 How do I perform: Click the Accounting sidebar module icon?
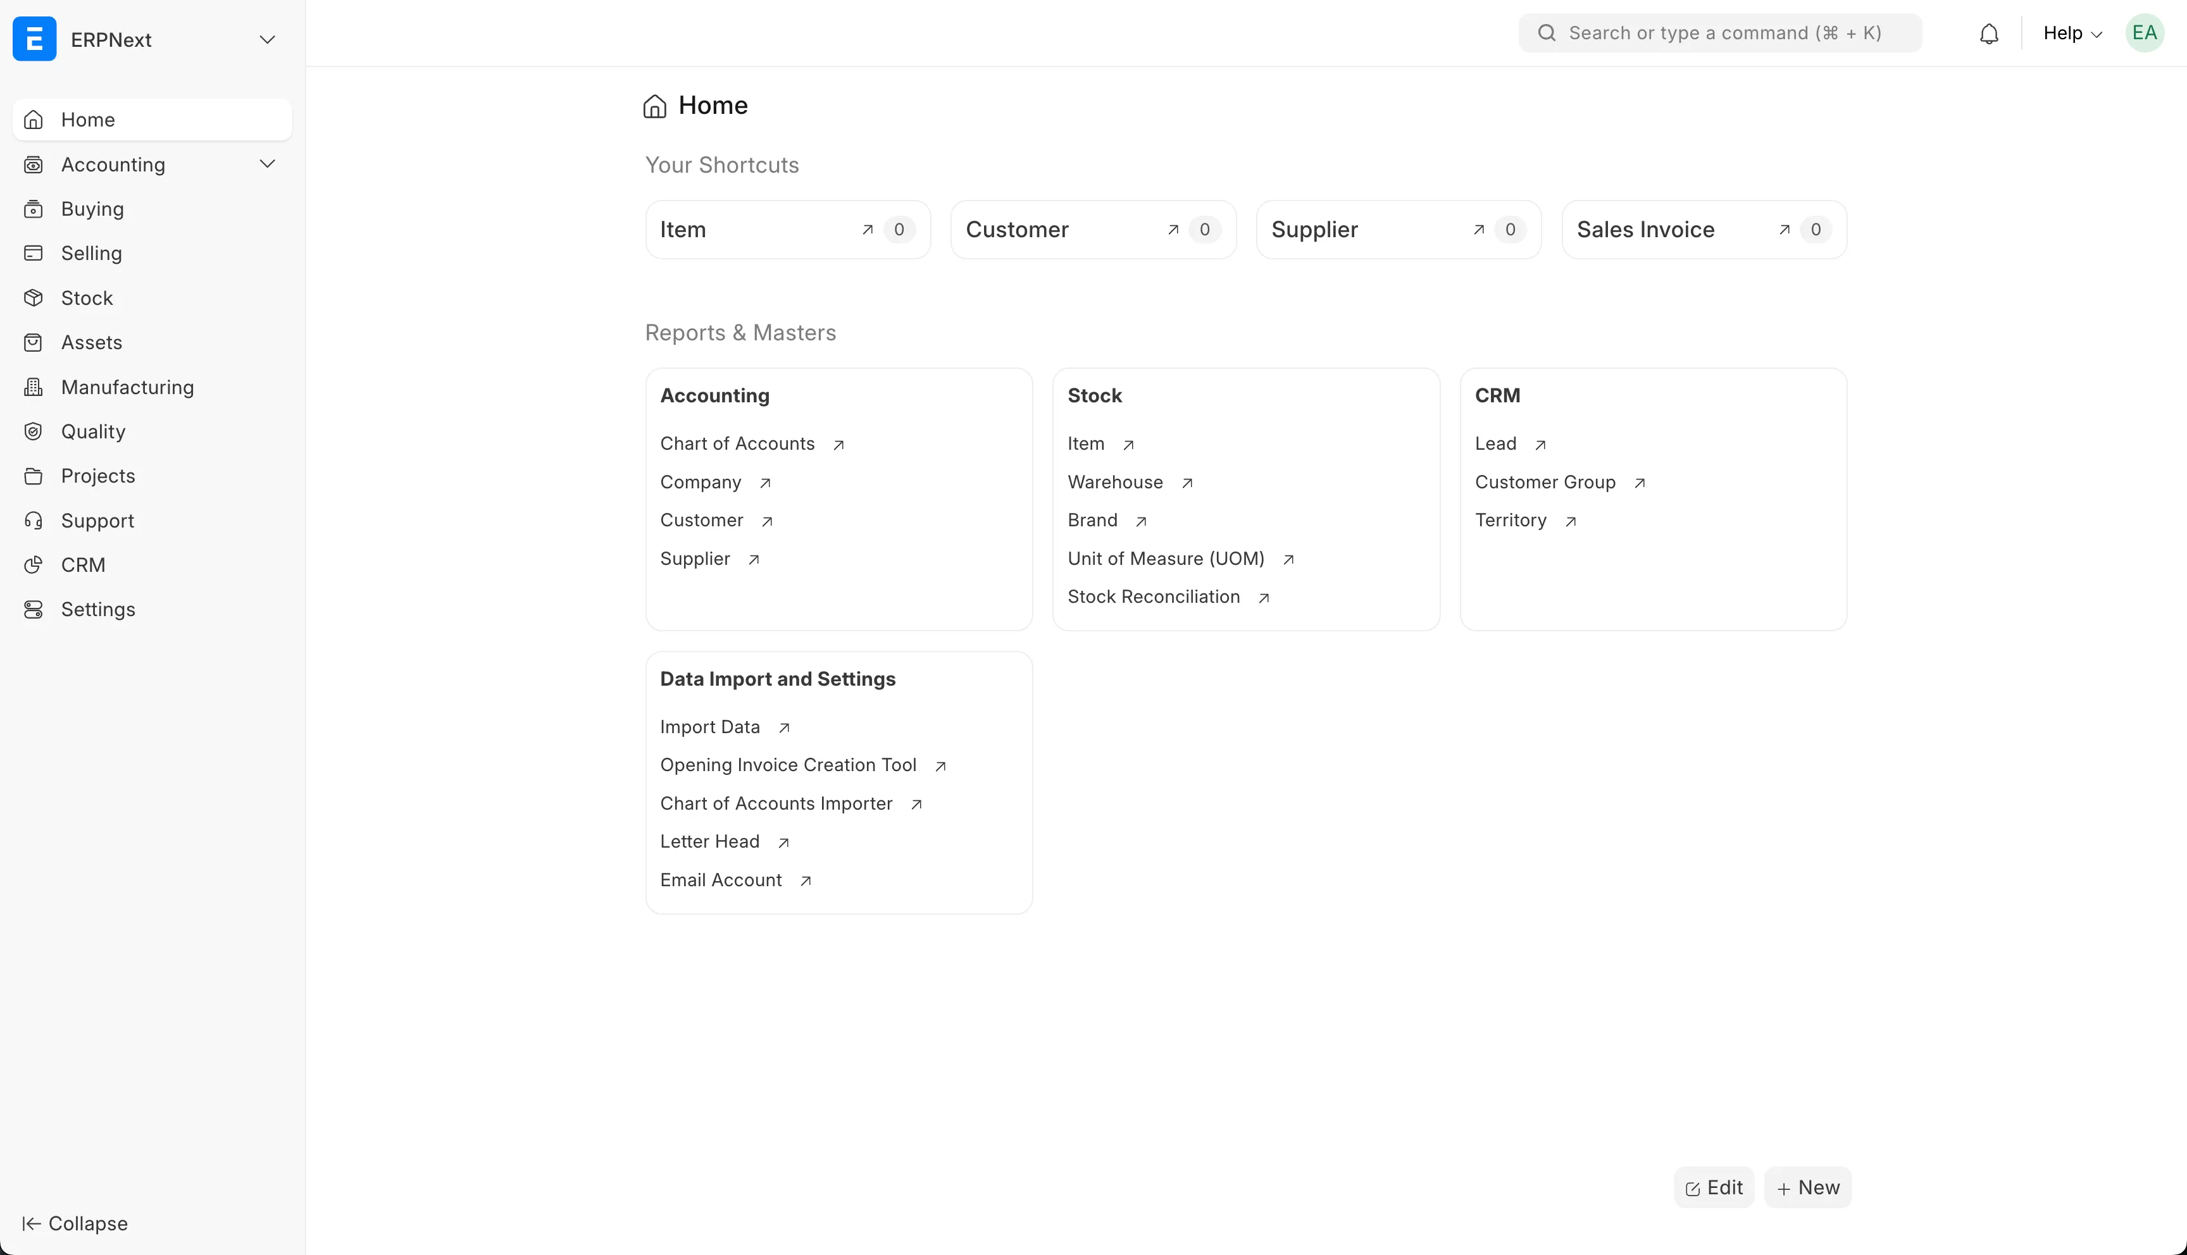(34, 164)
